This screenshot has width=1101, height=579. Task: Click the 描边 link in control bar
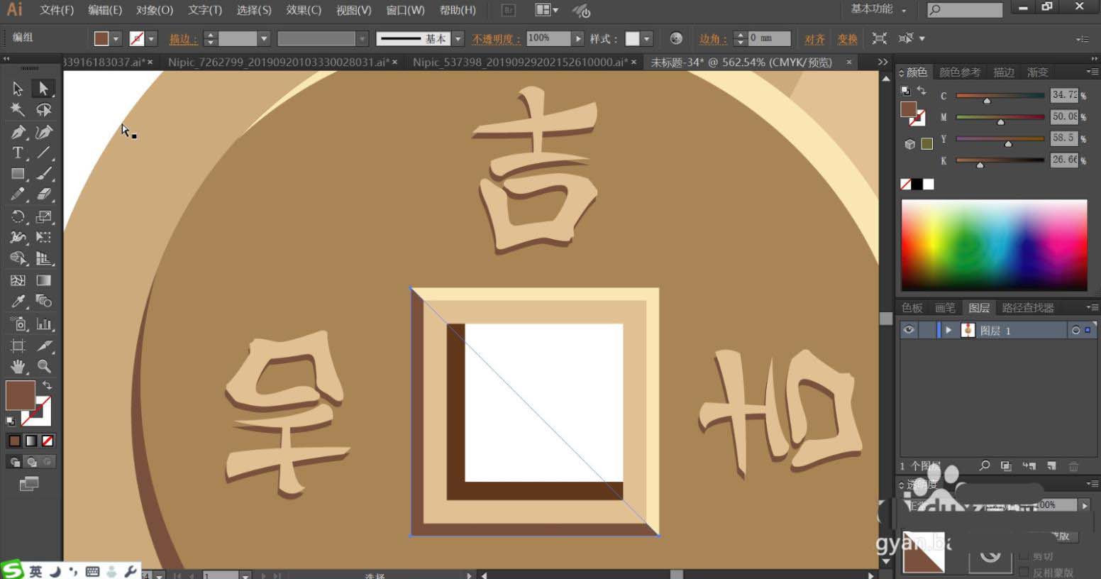coord(183,39)
